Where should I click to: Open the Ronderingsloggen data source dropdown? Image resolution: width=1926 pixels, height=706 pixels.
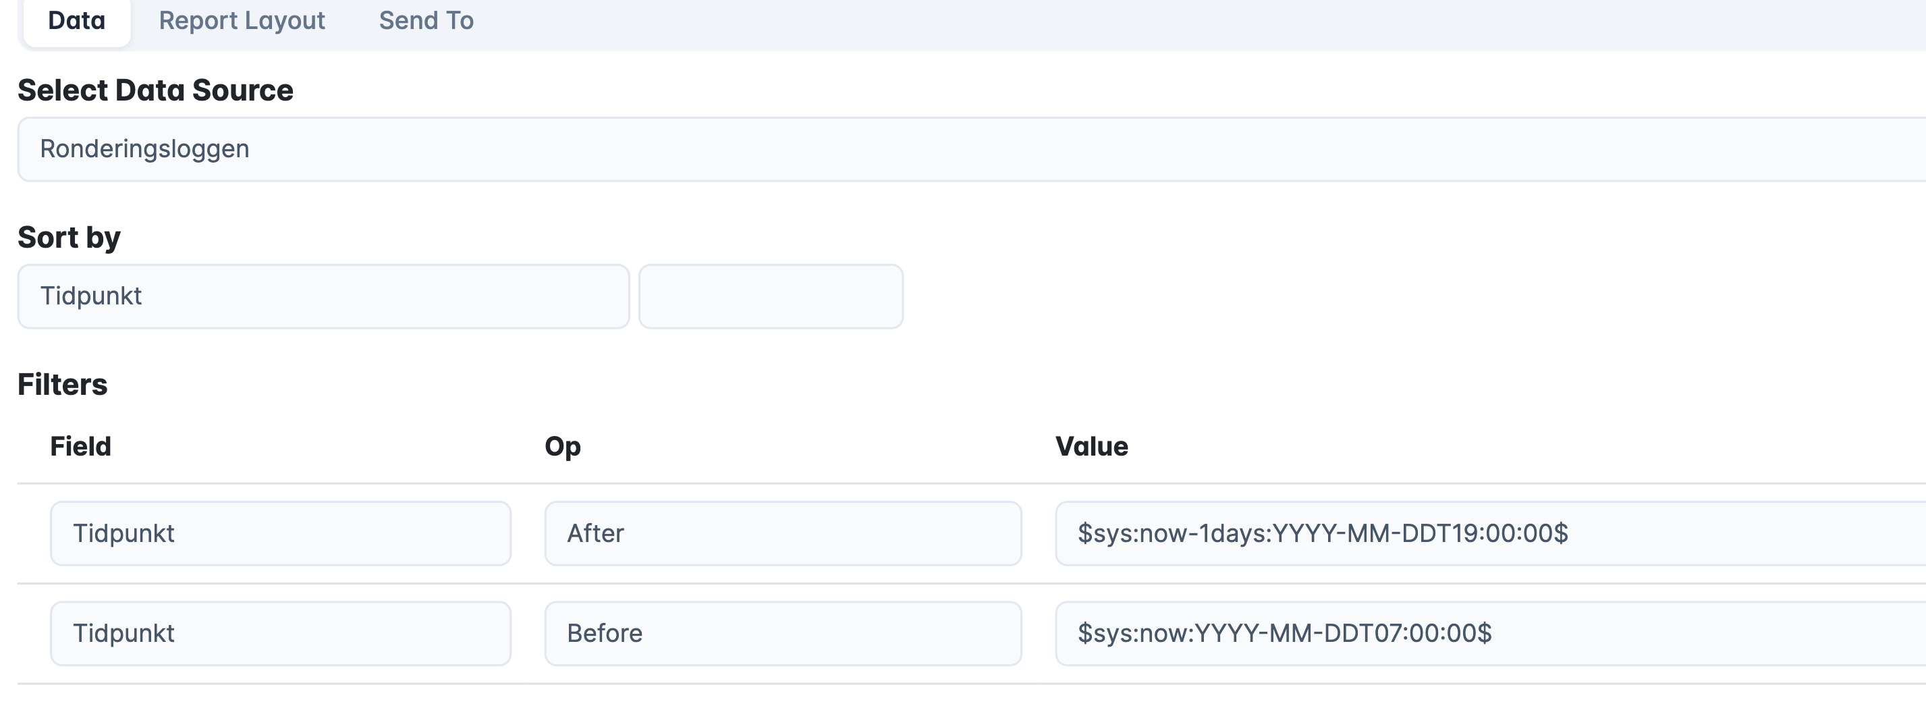click(972, 149)
